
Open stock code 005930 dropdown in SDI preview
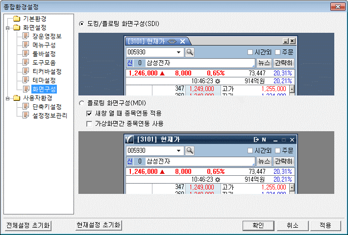(179, 52)
